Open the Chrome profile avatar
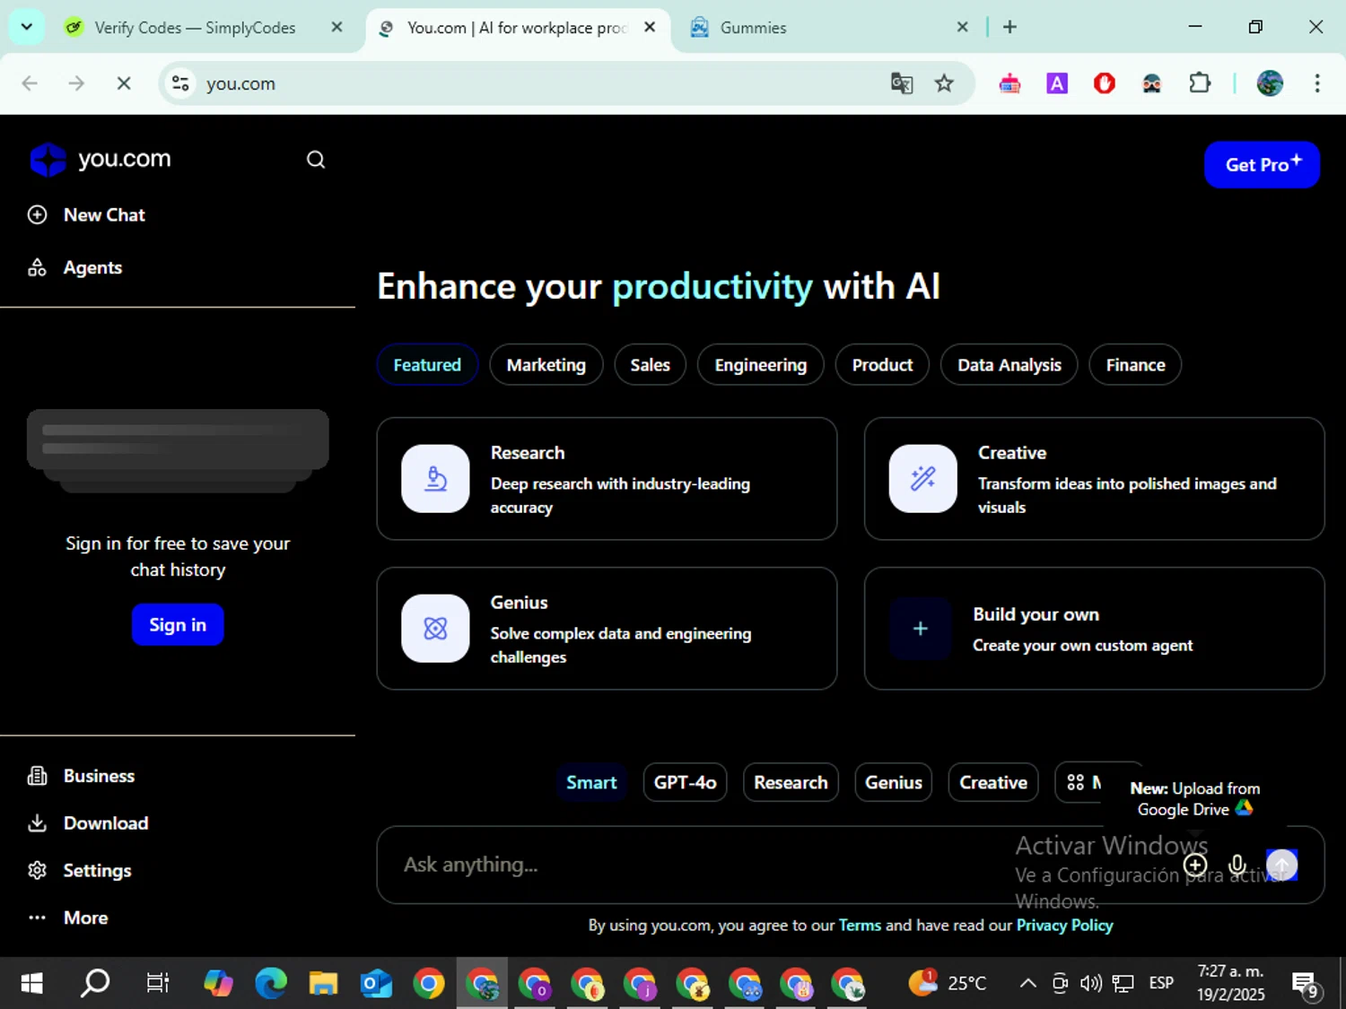The width and height of the screenshot is (1346, 1009). pos(1270,83)
